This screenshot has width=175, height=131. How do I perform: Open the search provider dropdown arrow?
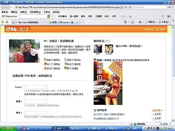[172, 7]
